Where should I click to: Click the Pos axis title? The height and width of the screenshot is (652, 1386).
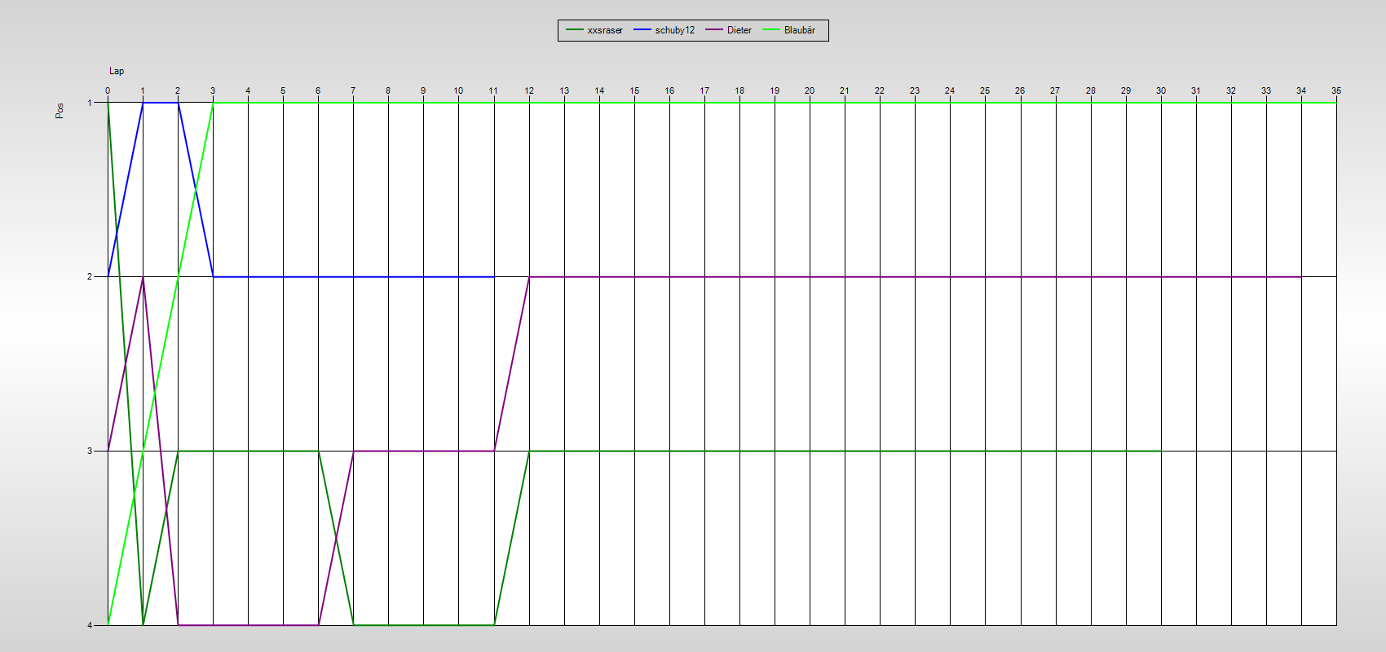pos(60,111)
